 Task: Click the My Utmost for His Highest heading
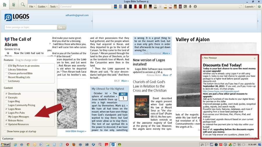tap(108, 89)
